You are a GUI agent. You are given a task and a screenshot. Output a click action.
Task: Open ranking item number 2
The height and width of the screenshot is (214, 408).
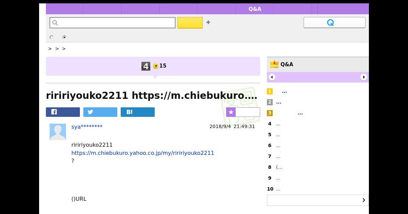click(x=279, y=102)
